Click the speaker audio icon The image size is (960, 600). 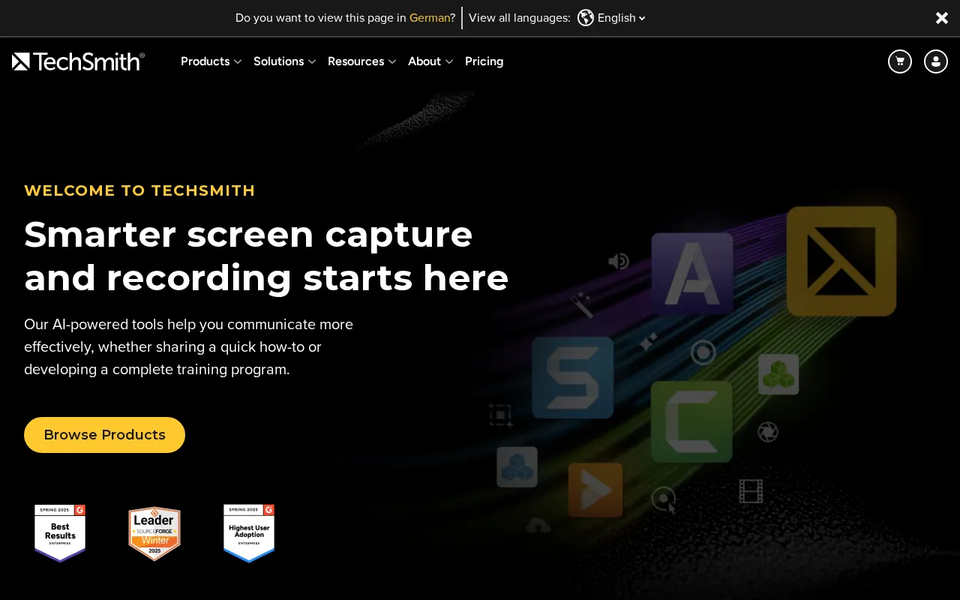point(618,261)
